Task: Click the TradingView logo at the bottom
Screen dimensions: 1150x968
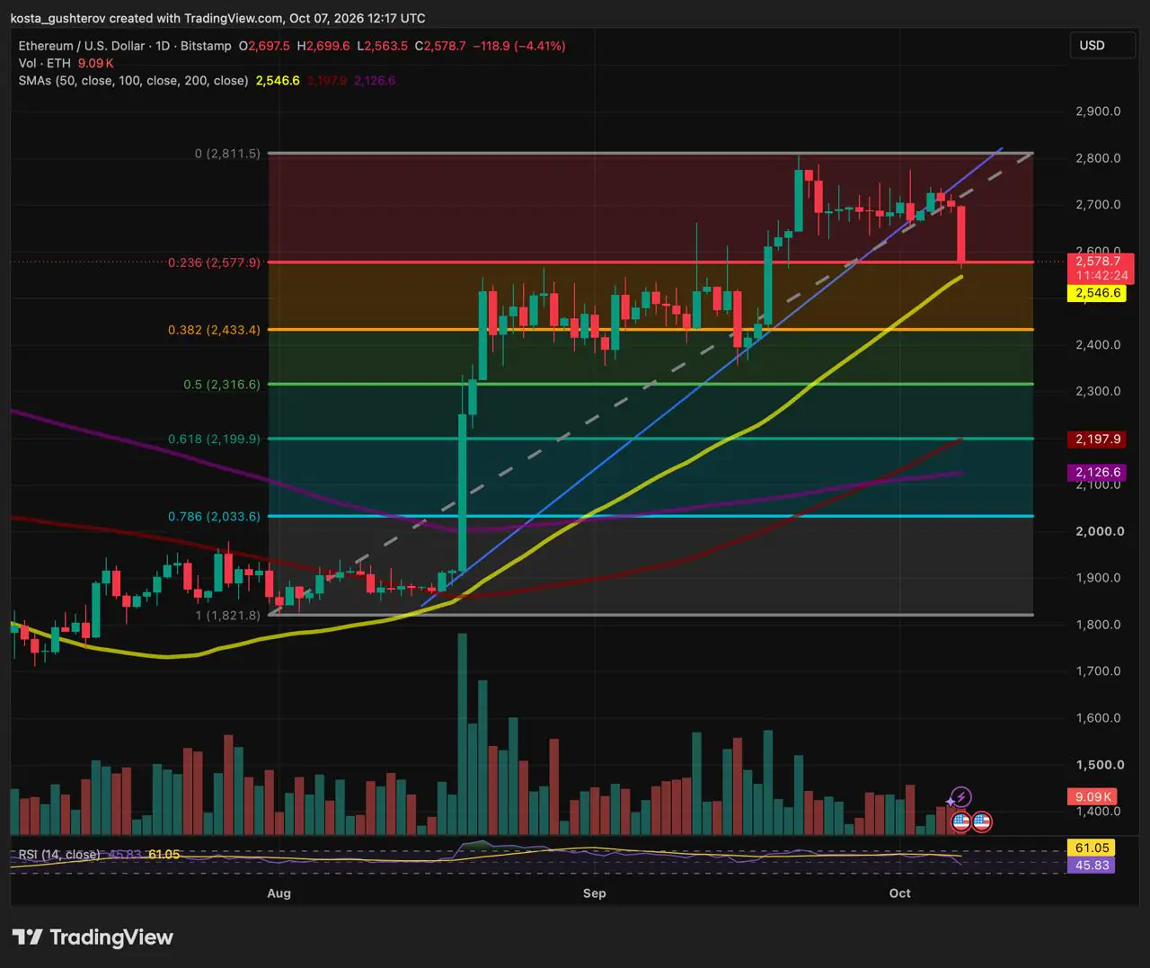Action: tap(93, 937)
